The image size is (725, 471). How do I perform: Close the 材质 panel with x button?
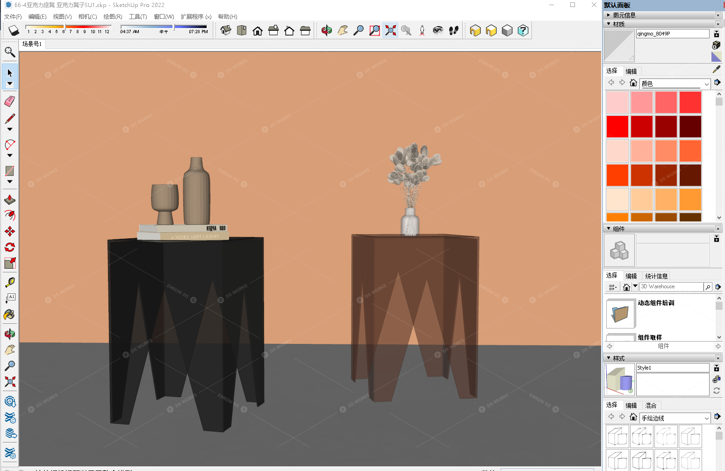(718, 24)
